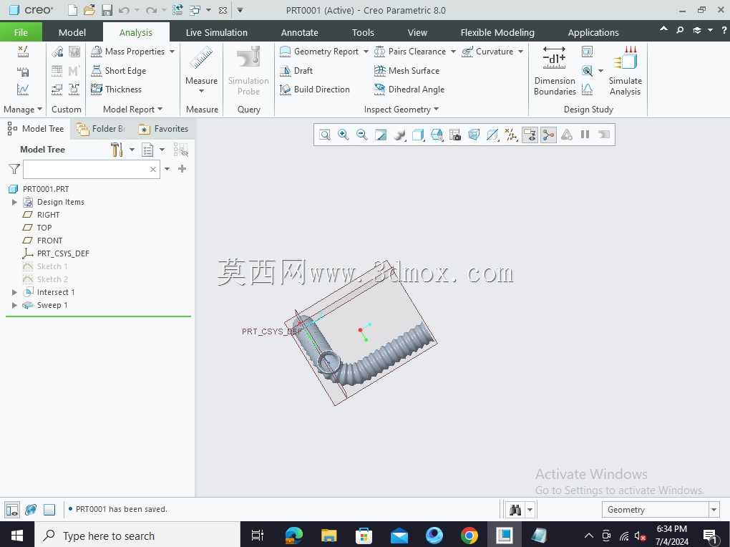
Task: Click the model tree search filter field
Action: (92, 169)
